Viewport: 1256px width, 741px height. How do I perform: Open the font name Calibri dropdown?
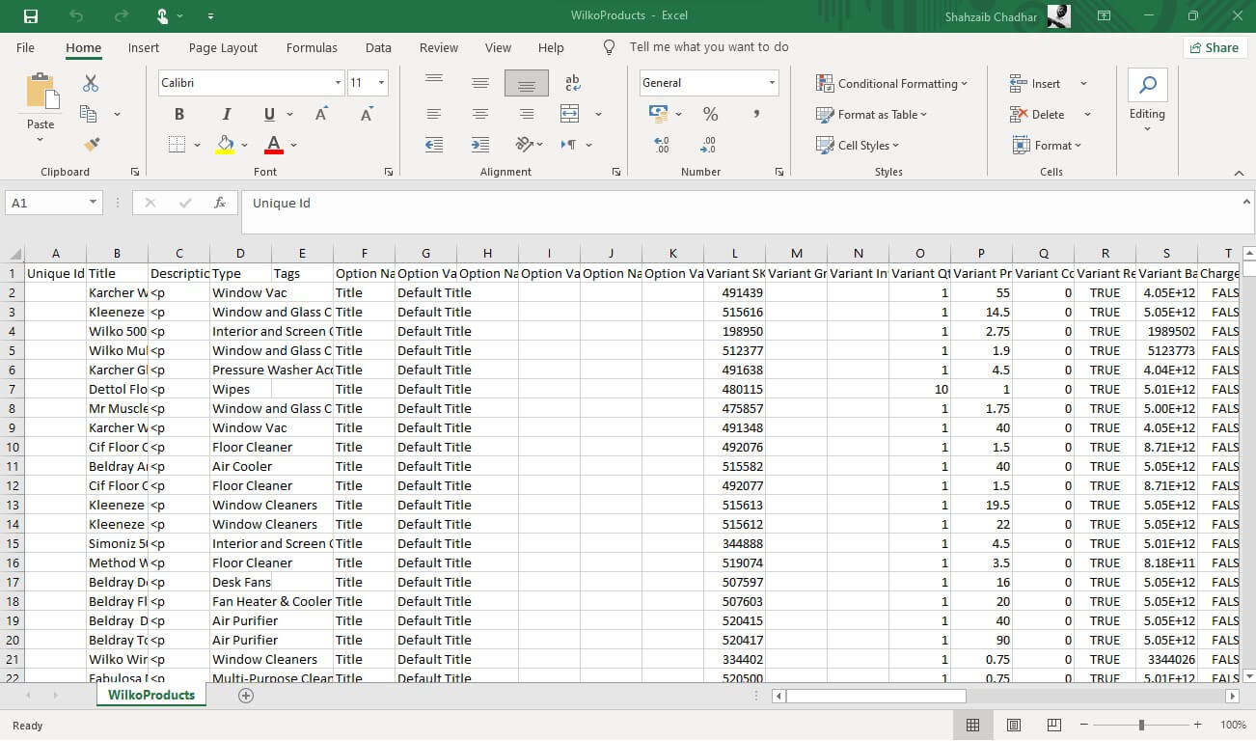(338, 83)
